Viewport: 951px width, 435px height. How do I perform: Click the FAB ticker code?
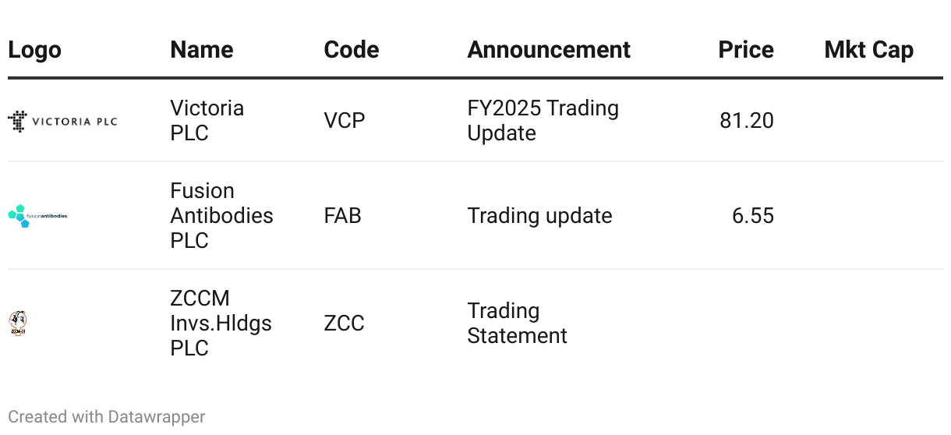pyautogui.click(x=342, y=215)
